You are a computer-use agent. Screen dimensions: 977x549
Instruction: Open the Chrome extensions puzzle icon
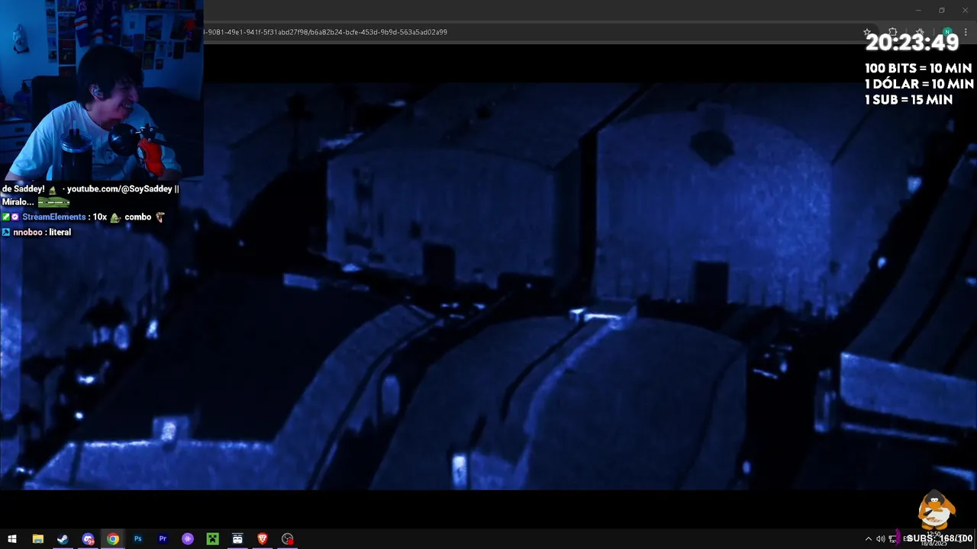coord(893,33)
